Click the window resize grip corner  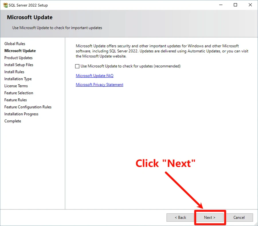[x=256, y=224]
